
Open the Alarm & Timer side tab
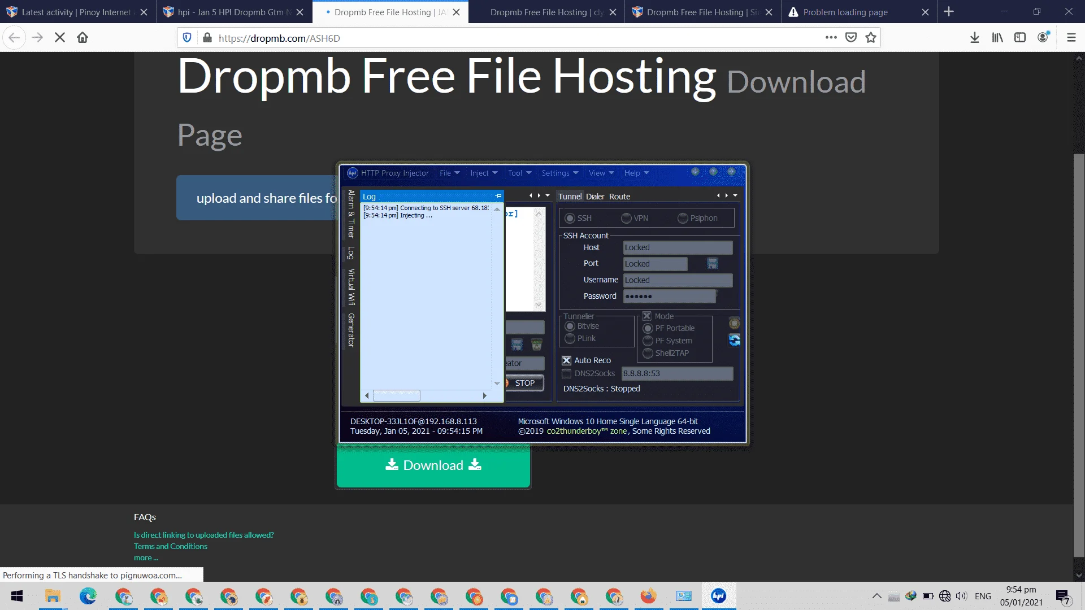(x=351, y=214)
